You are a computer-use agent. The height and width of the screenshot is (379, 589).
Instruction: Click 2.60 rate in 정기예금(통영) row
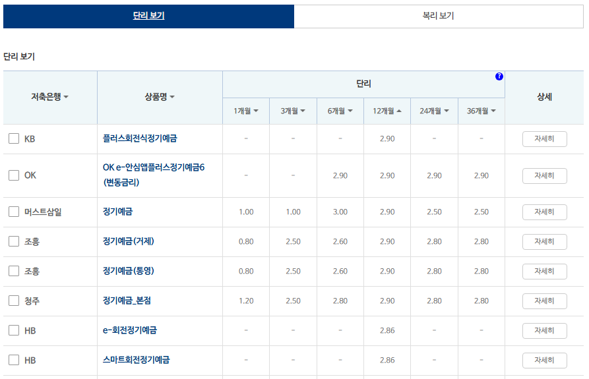click(340, 272)
